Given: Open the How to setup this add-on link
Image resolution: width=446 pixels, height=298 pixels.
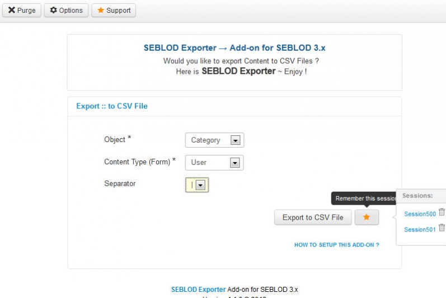Looking at the screenshot, I should [337, 245].
